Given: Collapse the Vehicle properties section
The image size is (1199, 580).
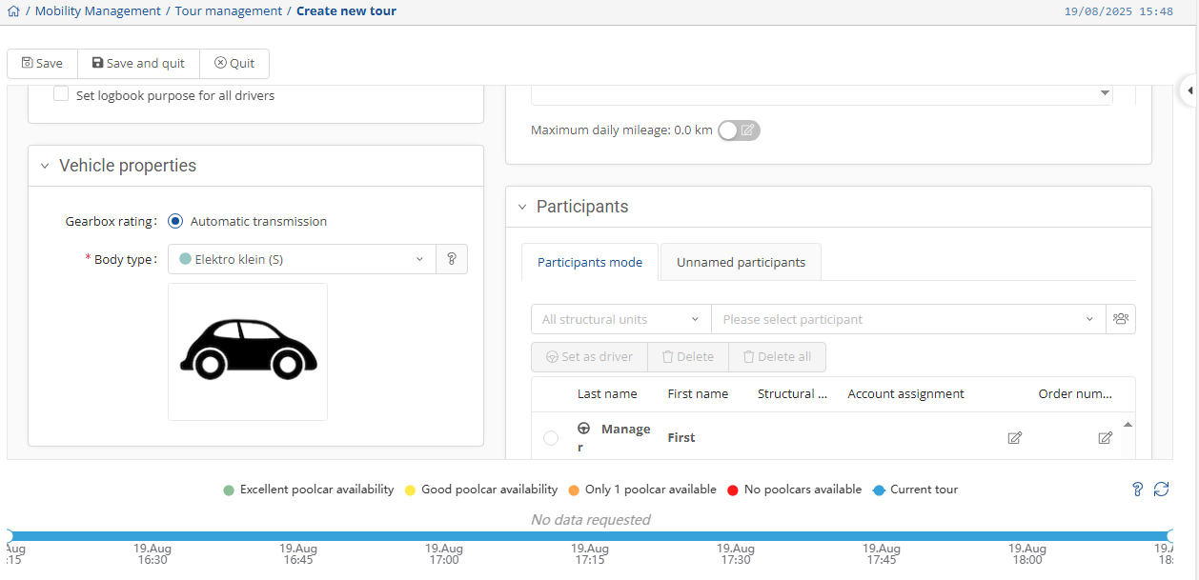Looking at the screenshot, I should click(44, 166).
